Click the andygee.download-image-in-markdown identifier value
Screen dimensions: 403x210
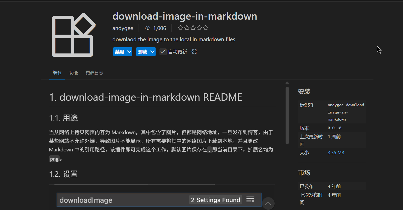347,112
